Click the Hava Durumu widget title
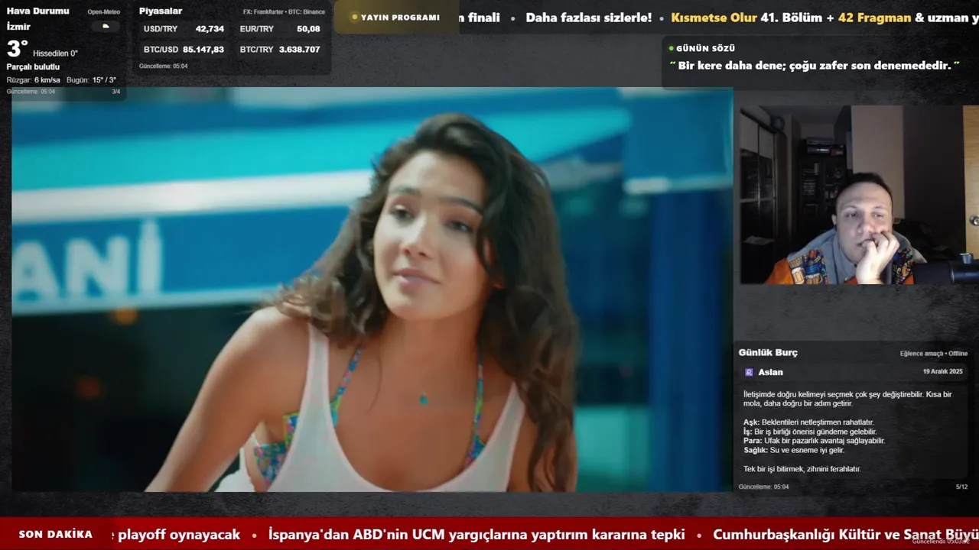The height and width of the screenshot is (550, 979). click(x=38, y=11)
